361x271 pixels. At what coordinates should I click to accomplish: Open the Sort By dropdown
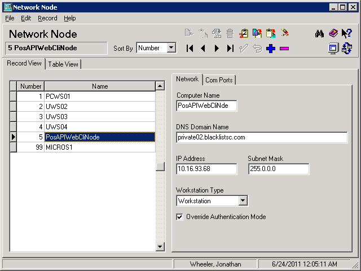[x=171, y=48]
